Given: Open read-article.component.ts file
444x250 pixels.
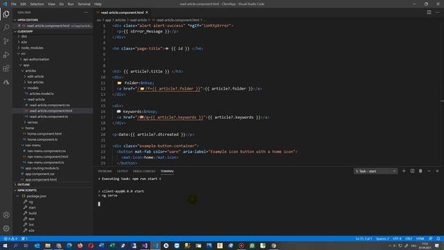Looking at the screenshot, I should pos(49,117).
